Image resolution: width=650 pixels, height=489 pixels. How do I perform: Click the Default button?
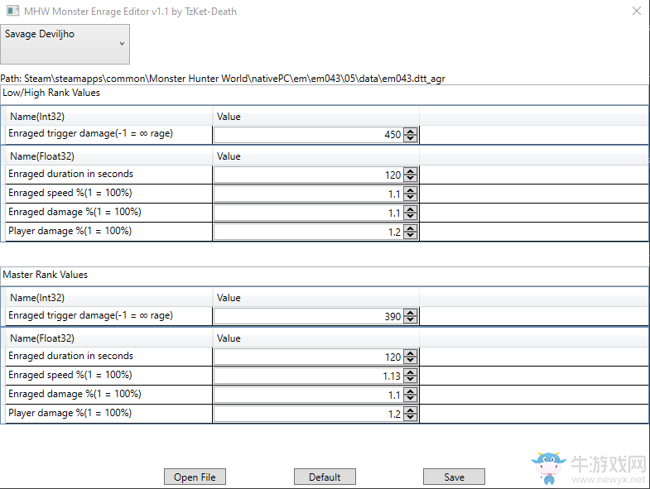click(325, 477)
